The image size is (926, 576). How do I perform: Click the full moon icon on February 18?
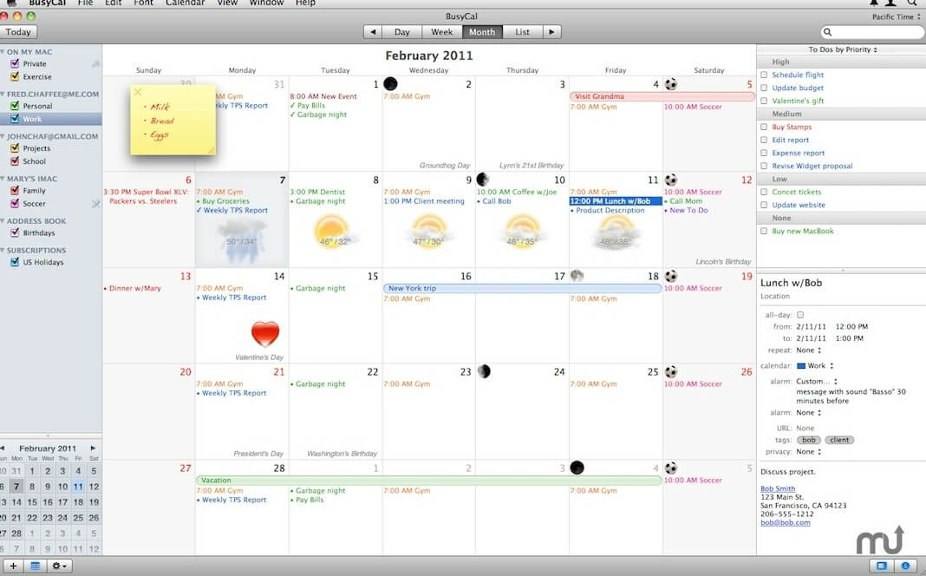[577, 275]
